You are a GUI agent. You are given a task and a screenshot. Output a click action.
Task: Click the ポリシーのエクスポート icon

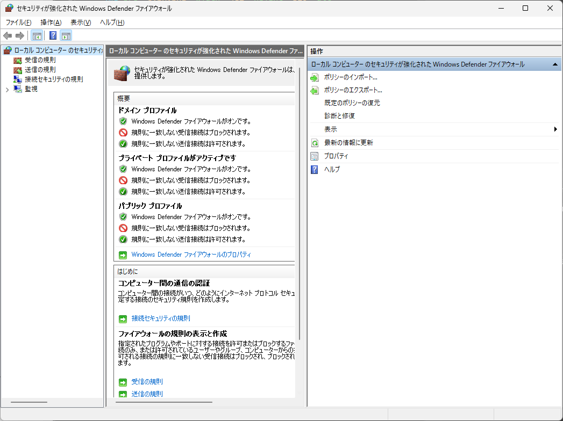(315, 91)
